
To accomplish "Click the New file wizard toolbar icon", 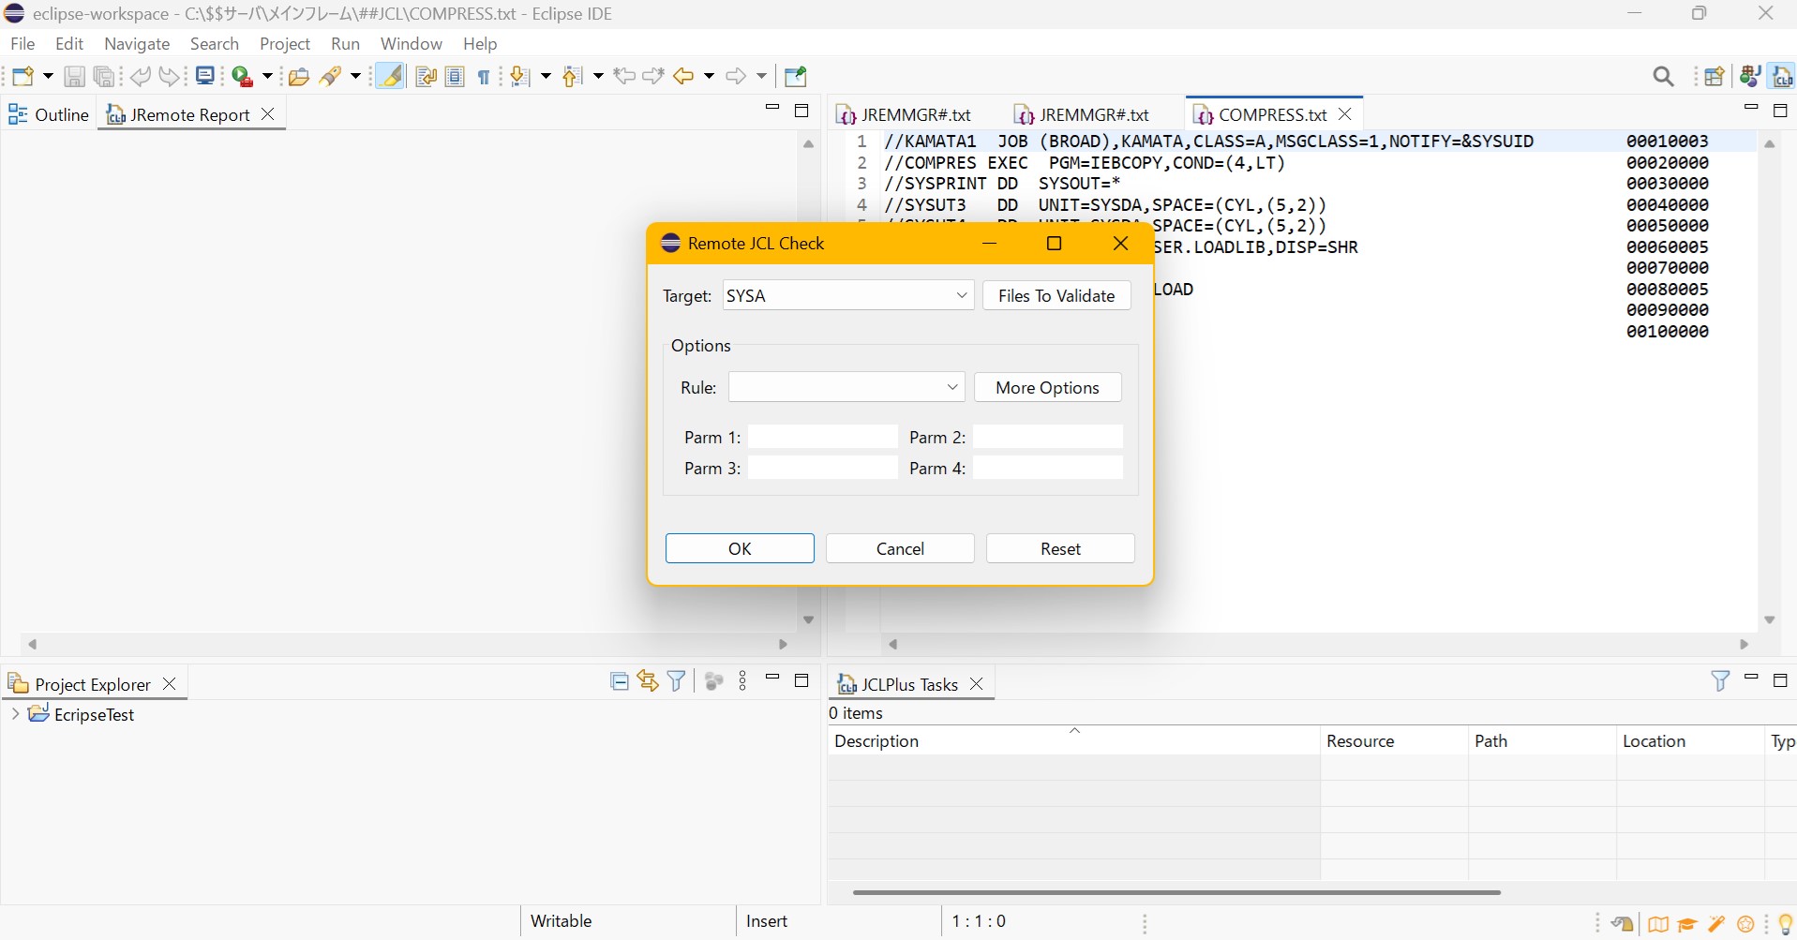I will [23, 77].
